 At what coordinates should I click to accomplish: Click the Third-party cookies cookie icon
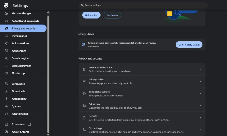(x=84, y=93)
